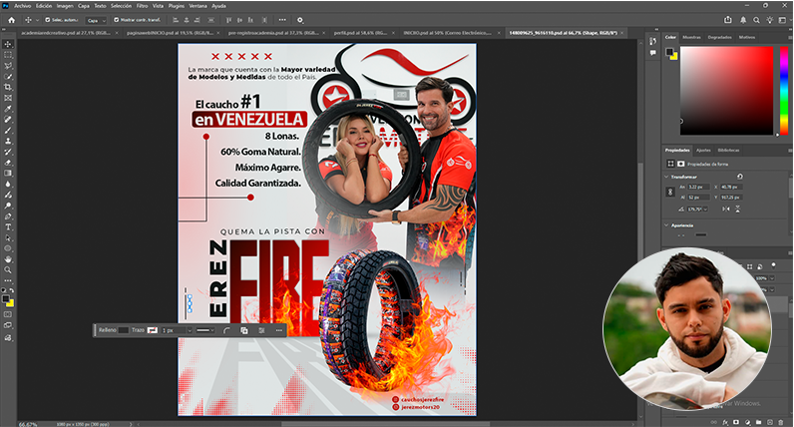The height and width of the screenshot is (427, 794).
Task: Select the Move tool in the toolbar
Action: click(x=8, y=44)
